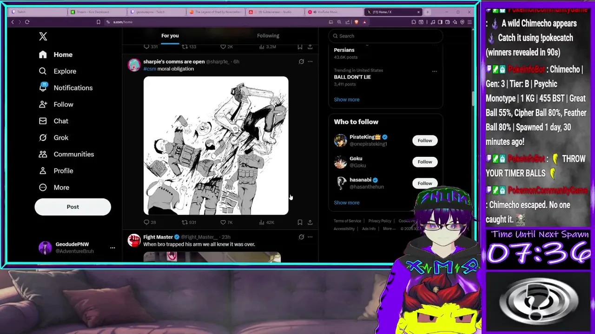
Task: Follow the Goku account
Action: (x=425, y=162)
